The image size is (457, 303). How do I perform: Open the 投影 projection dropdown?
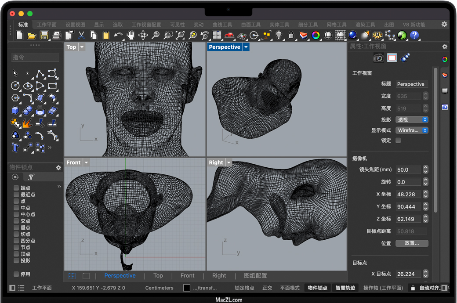click(412, 120)
